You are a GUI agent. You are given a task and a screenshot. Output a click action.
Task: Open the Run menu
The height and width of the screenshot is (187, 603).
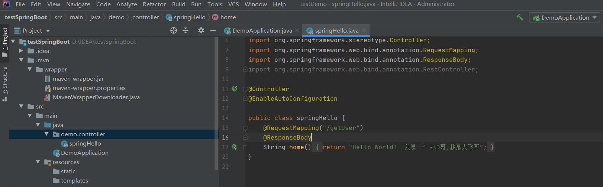pyautogui.click(x=196, y=4)
